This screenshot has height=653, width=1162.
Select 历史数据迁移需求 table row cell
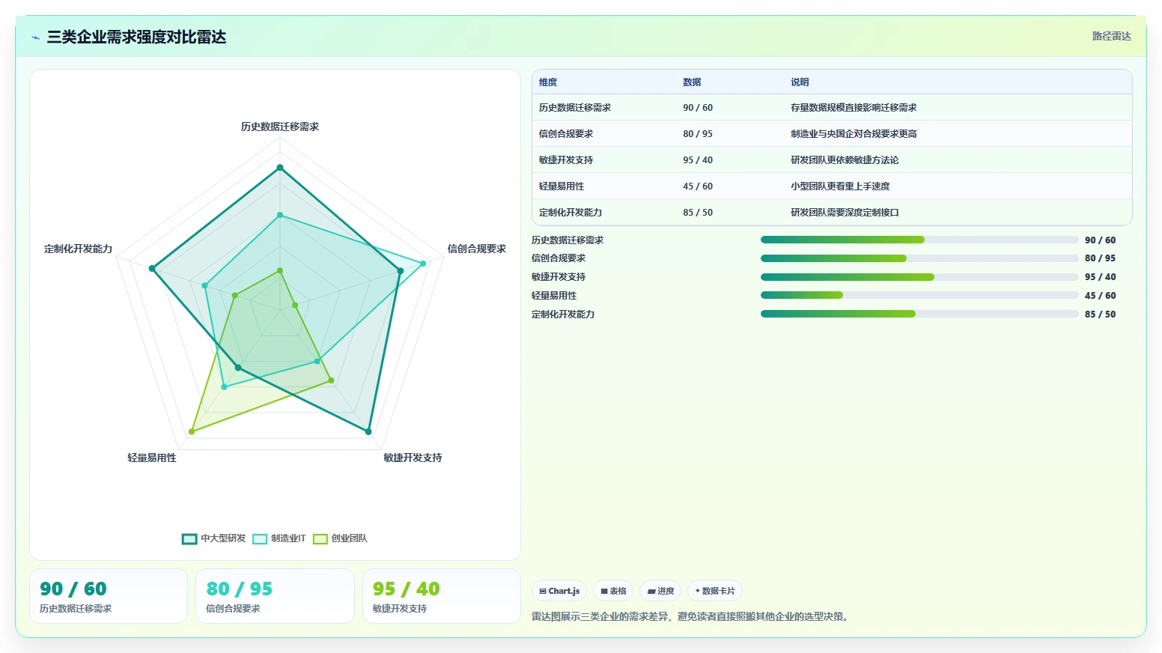click(x=575, y=108)
